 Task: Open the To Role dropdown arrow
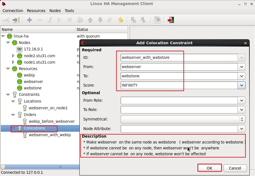pos(242,110)
